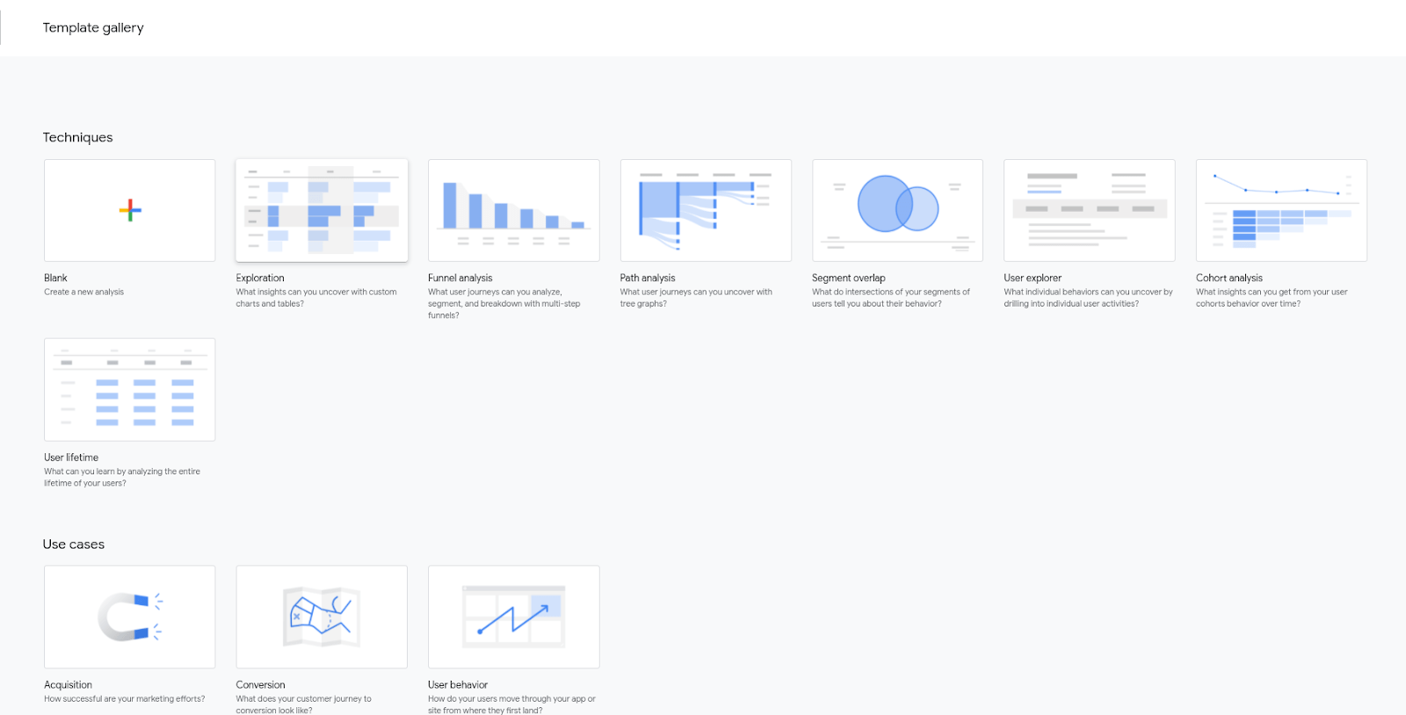Screen dimensions: 1406x715
Task: Click 'What insights can you uncover with custom' text
Action: pyautogui.click(x=316, y=292)
